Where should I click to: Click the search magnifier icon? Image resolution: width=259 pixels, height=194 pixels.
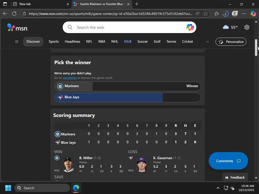click(x=70, y=27)
